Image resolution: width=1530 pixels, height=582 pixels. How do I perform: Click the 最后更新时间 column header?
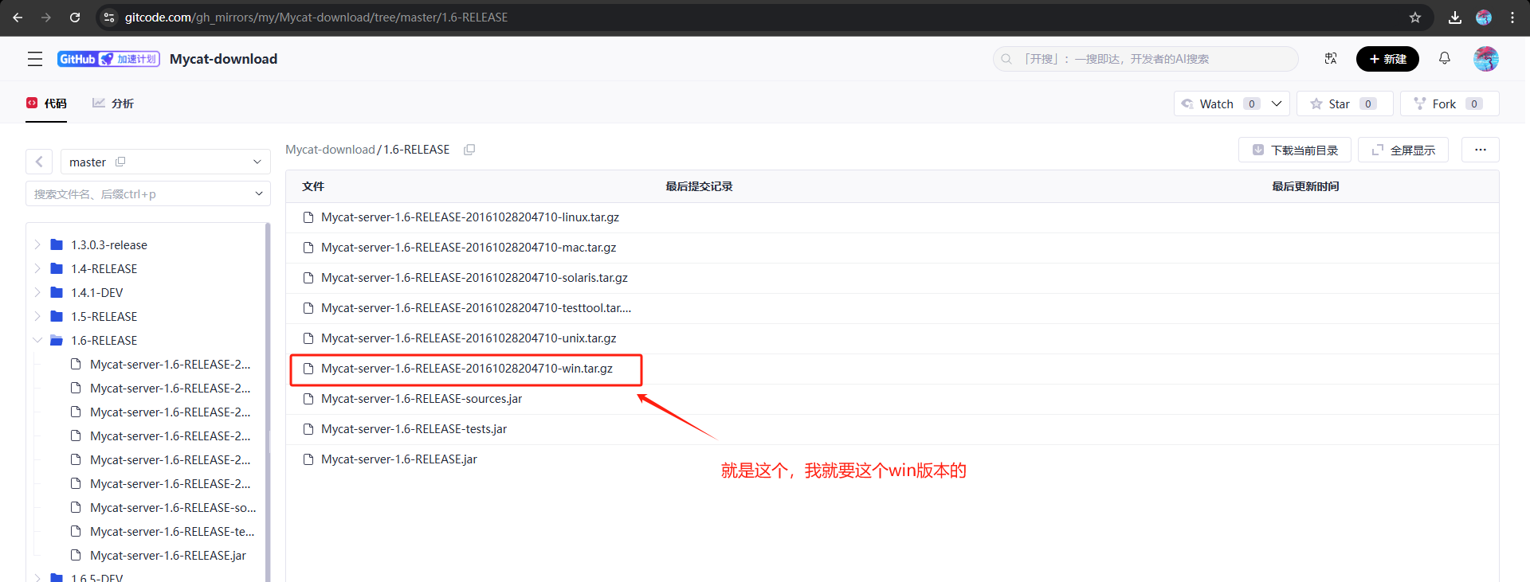coord(1305,186)
